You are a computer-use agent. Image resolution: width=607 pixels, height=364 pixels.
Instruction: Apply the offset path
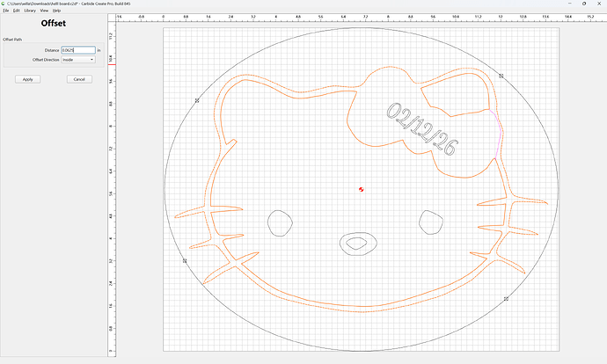[x=27, y=79]
